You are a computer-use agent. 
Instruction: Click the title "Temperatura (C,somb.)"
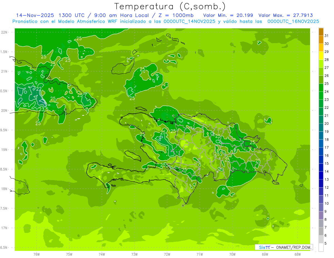pyautogui.click(x=170, y=6)
